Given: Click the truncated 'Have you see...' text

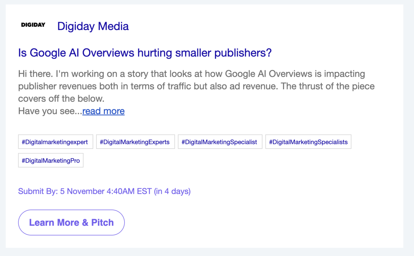Looking at the screenshot, I should pos(50,111).
